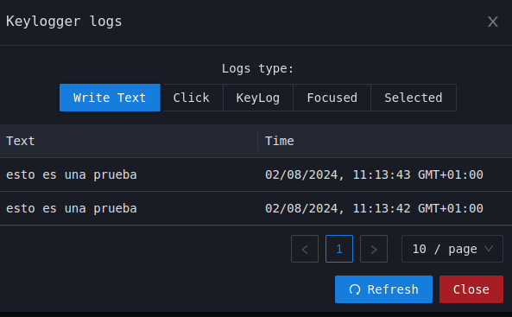Click the Keylogger logs dialog title
The image size is (512, 317).
[64, 22]
